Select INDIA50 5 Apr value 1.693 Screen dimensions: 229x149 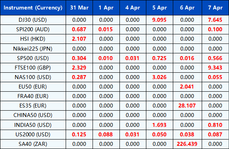click(x=159, y=125)
